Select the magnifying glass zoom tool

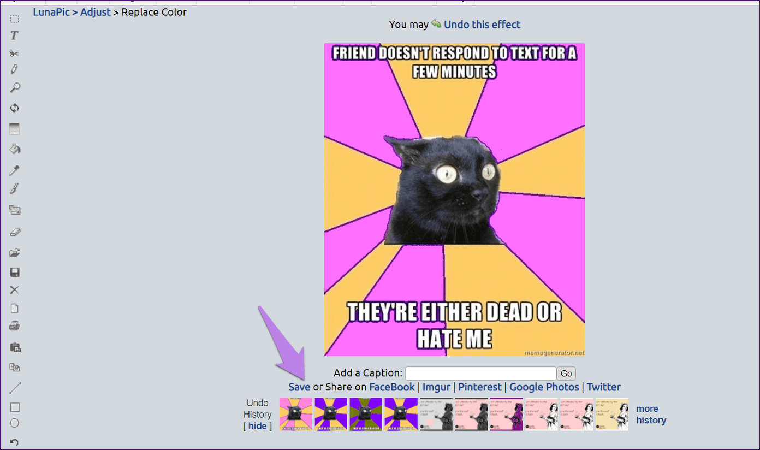tap(15, 87)
